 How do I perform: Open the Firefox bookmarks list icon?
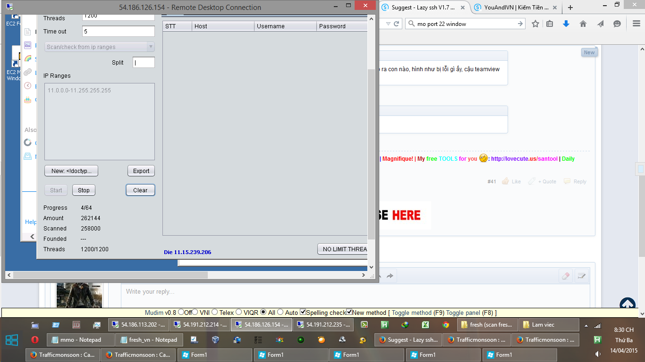pyautogui.click(x=550, y=24)
